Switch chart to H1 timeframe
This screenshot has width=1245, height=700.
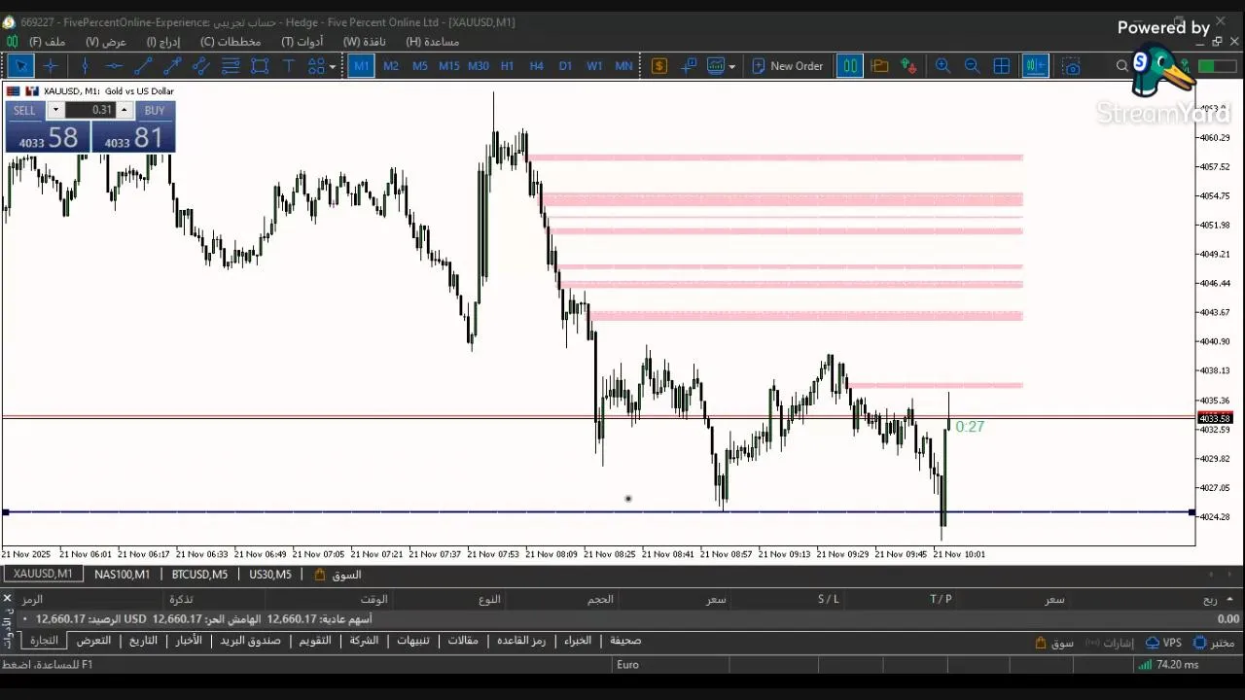pyautogui.click(x=507, y=66)
